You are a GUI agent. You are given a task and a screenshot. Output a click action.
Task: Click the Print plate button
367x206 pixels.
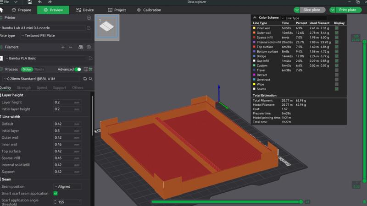[x=347, y=10]
